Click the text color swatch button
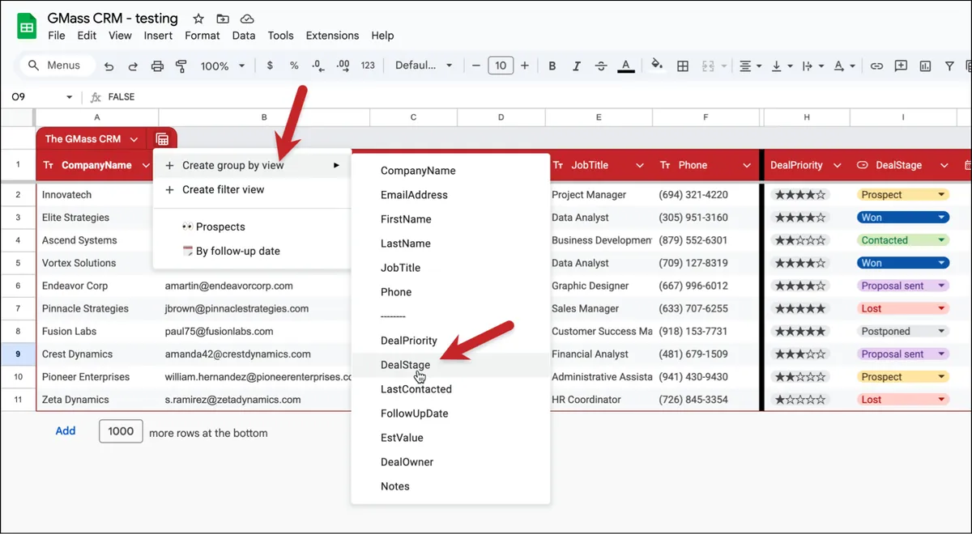 pyautogui.click(x=625, y=66)
